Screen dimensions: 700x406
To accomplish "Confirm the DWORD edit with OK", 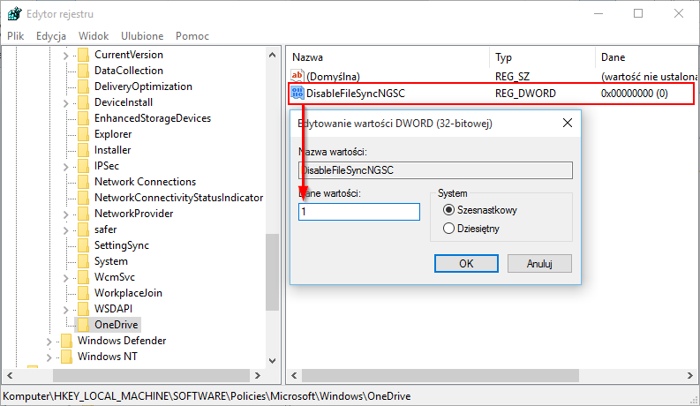I will coord(466,263).
